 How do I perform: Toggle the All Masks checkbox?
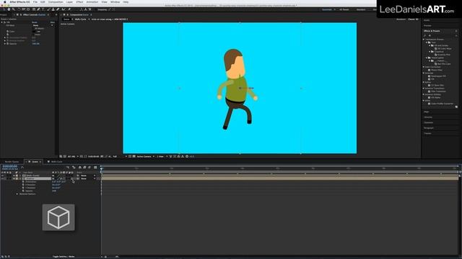pyautogui.click(x=33, y=28)
